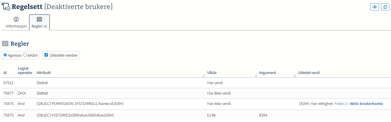Click resize handle of Vilkår column
Screen dimensions: 391x122
coord(255,75)
